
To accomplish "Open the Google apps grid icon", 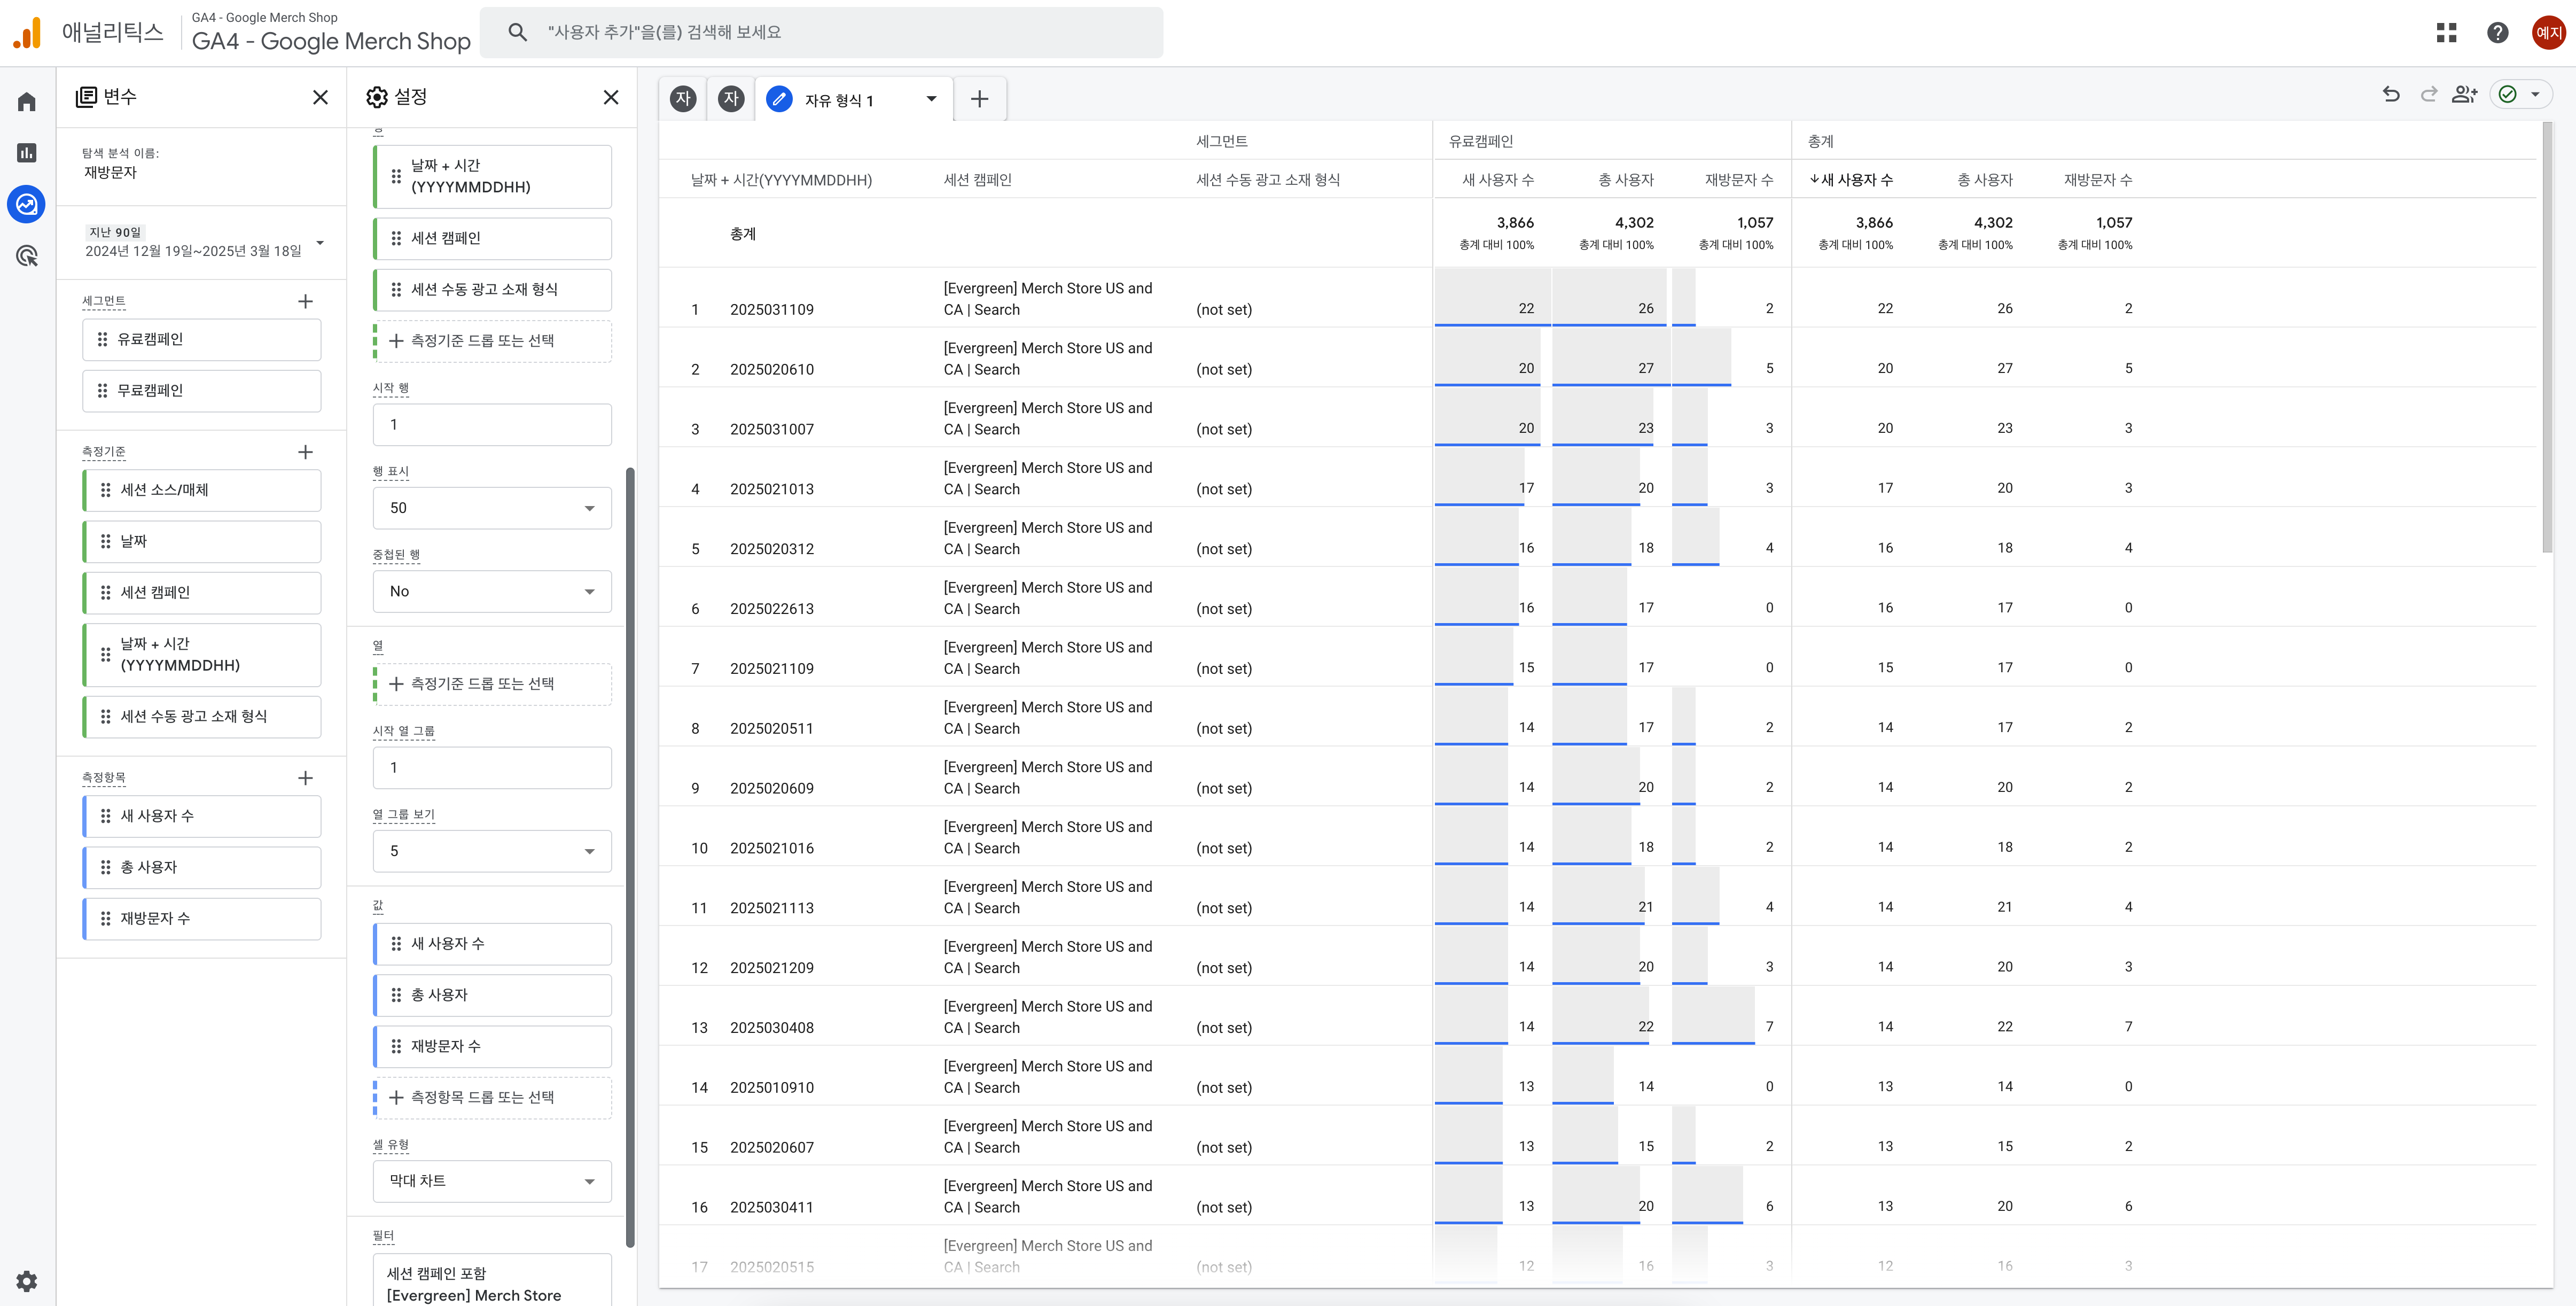I will pyautogui.click(x=2446, y=33).
